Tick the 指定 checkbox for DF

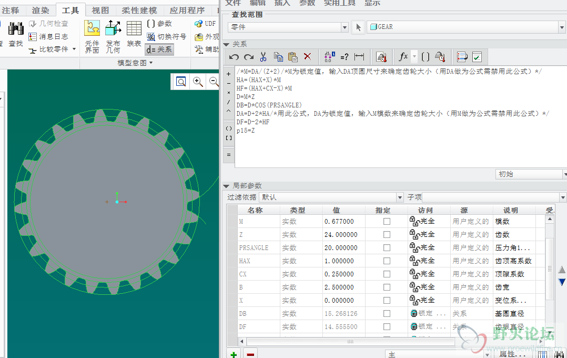pyautogui.click(x=387, y=326)
